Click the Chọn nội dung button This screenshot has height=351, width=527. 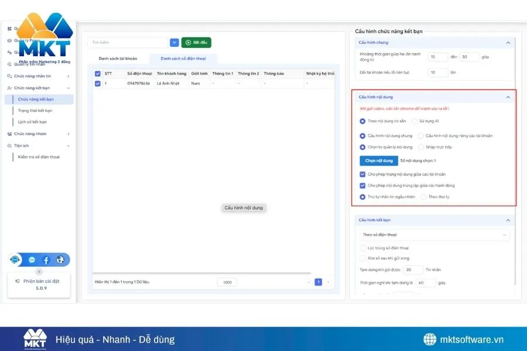(x=378, y=160)
